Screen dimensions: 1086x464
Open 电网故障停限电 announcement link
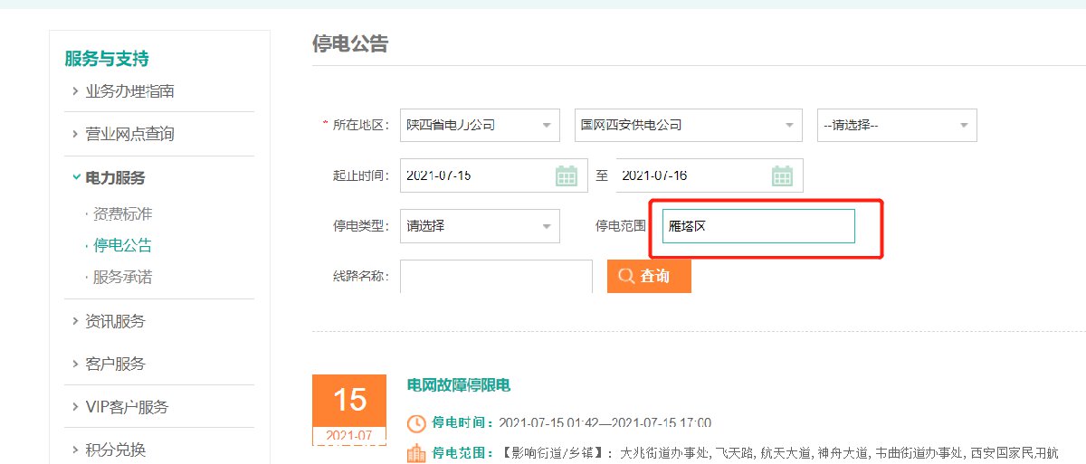[459, 385]
